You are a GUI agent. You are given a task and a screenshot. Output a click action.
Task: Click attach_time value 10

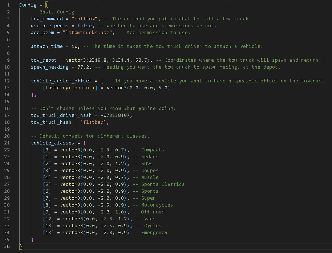coord(74,46)
